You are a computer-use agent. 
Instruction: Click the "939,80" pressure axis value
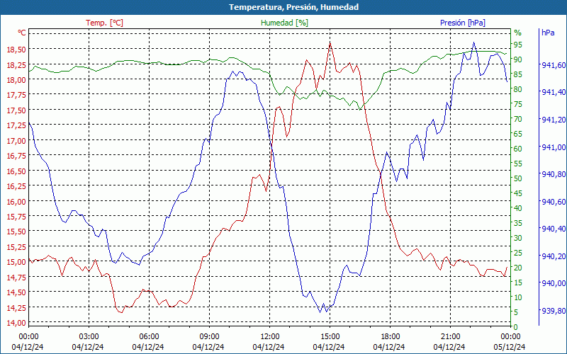point(554,311)
